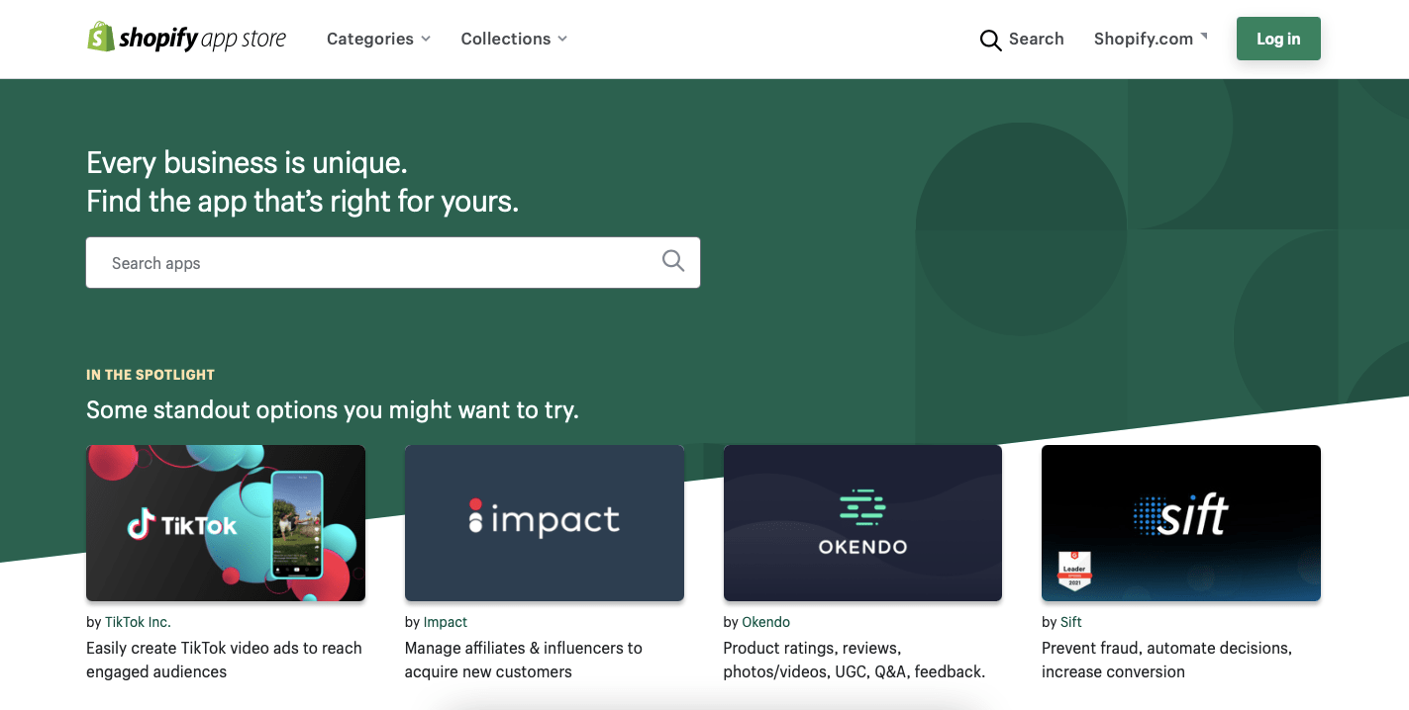Click 'Easily create TikTok video ads' description
Image resolution: width=1409 pixels, height=710 pixels.
tap(225, 660)
